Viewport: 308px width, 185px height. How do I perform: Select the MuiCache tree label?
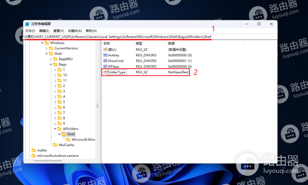tap(66, 145)
